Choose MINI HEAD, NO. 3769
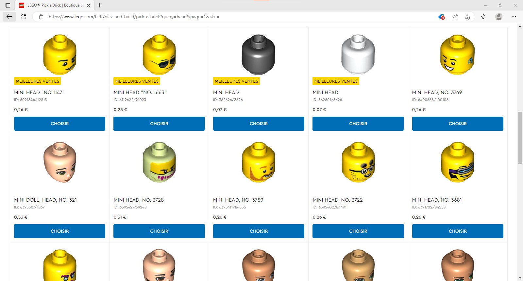Screen dimensions: 523x281 pyautogui.click(x=458, y=124)
